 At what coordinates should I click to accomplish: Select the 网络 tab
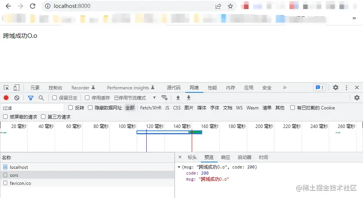pos(194,88)
